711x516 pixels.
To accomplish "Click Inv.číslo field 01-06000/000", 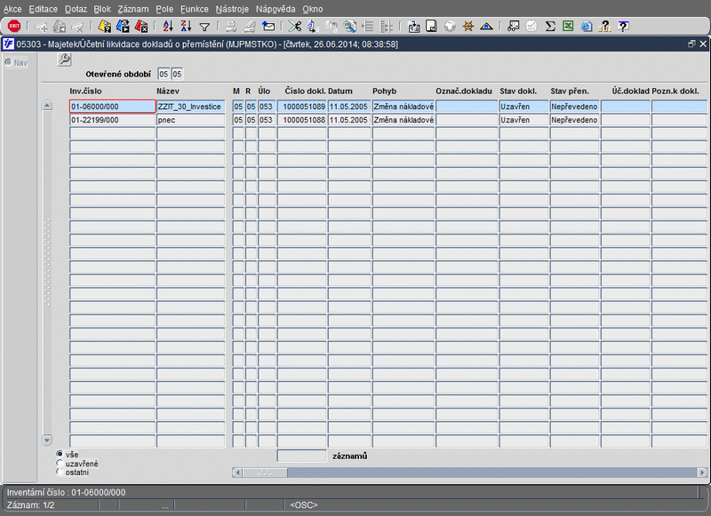I will click(113, 107).
